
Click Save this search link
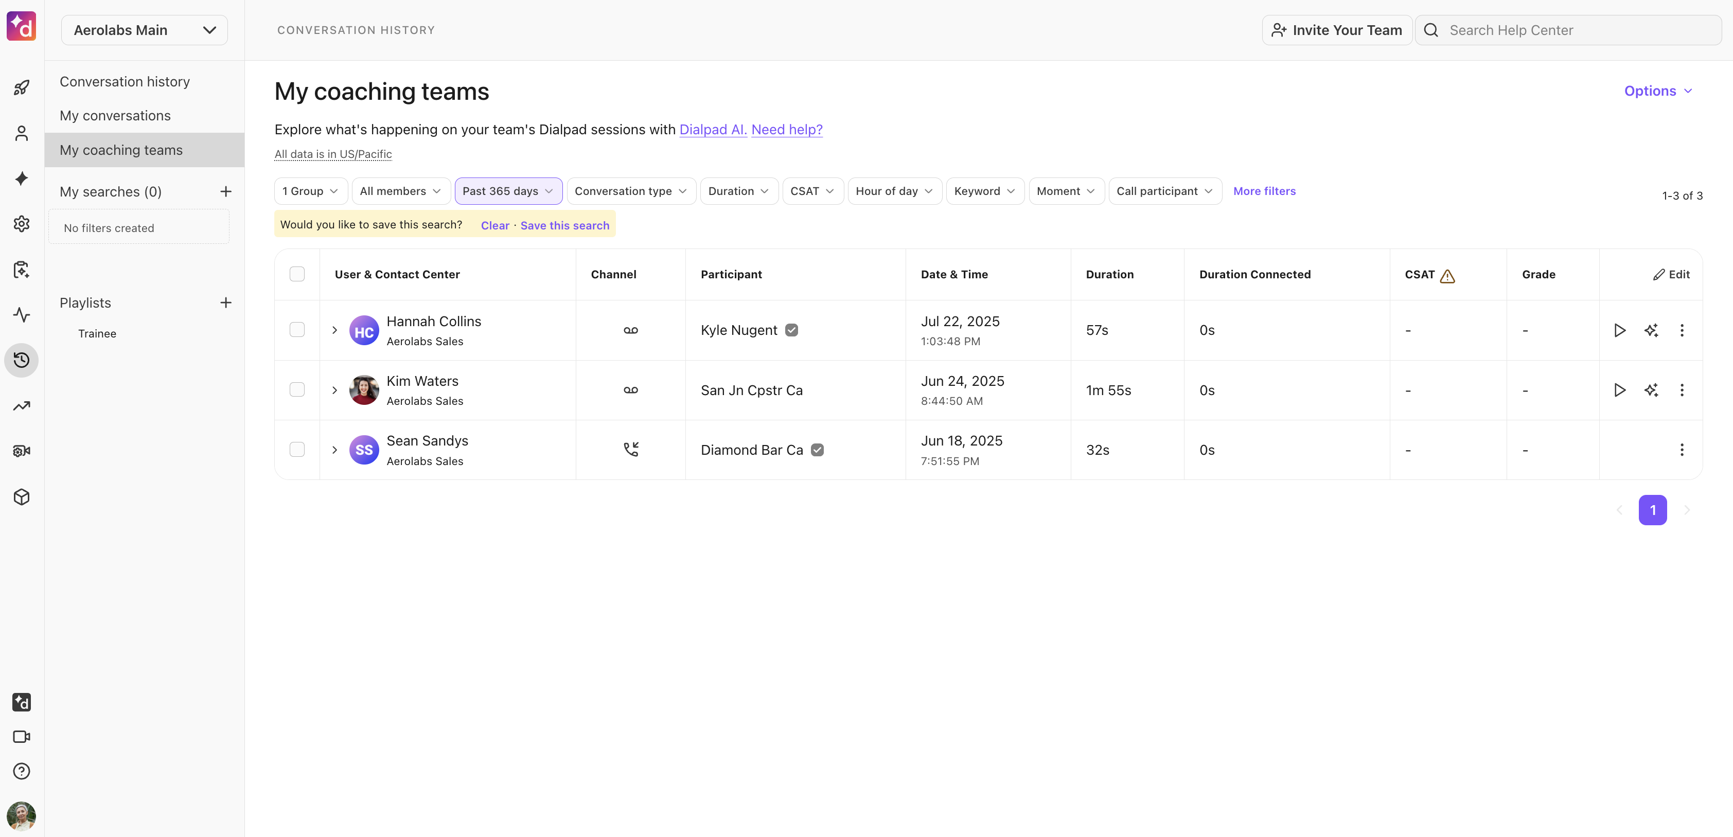click(565, 225)
